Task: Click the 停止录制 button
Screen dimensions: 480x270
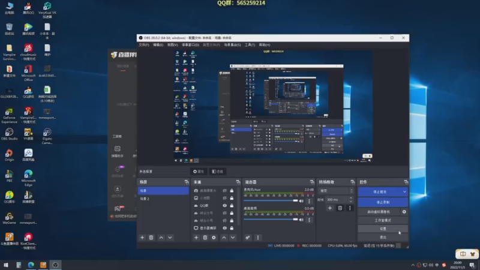Action: tap(383, 202)
